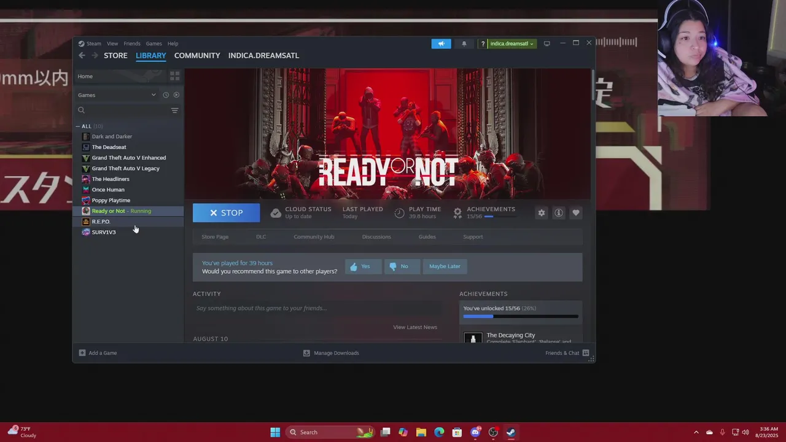Open the Steam announcements megaphone button
The width and height of the screenshot is (786, 442).
coord(441,44)
